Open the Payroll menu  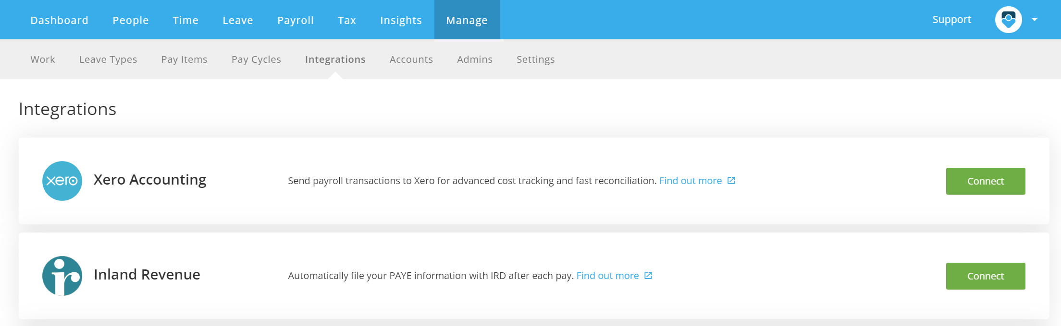click(296, 20)
